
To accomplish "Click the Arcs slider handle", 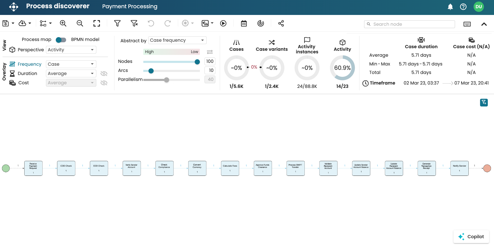I will coord(151,71).
